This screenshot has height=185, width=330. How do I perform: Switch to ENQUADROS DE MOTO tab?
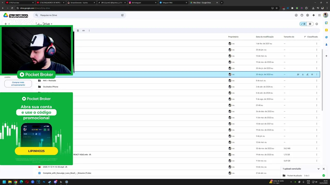(x=51, y=3)
